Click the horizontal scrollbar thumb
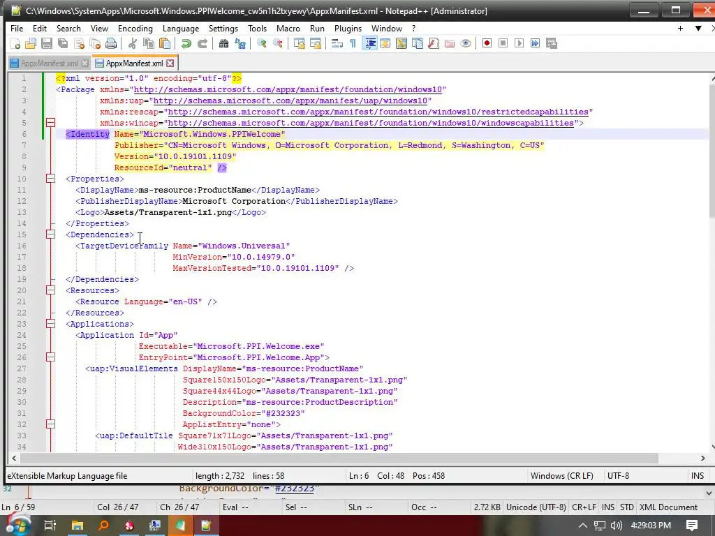The width and height of the screenshot is (715, 536). 339,458
